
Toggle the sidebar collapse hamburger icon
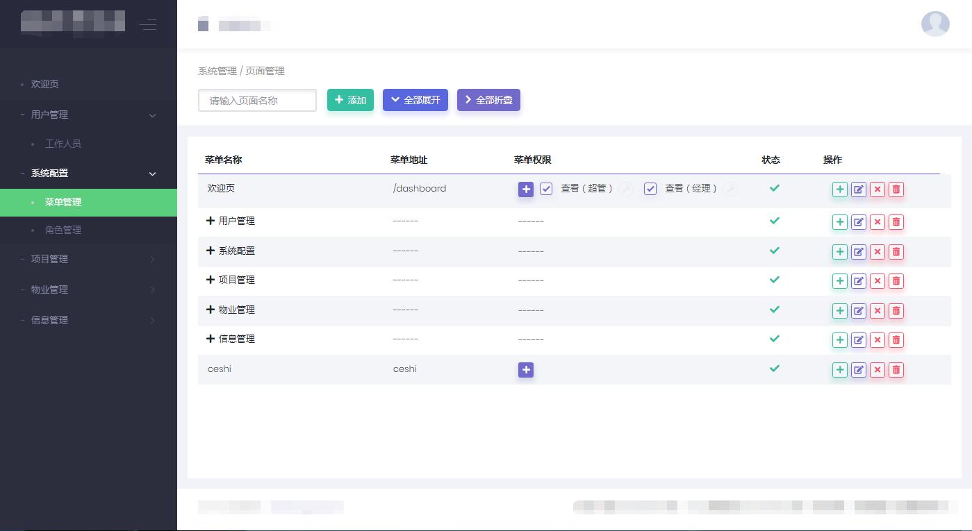tap(147, 25)
